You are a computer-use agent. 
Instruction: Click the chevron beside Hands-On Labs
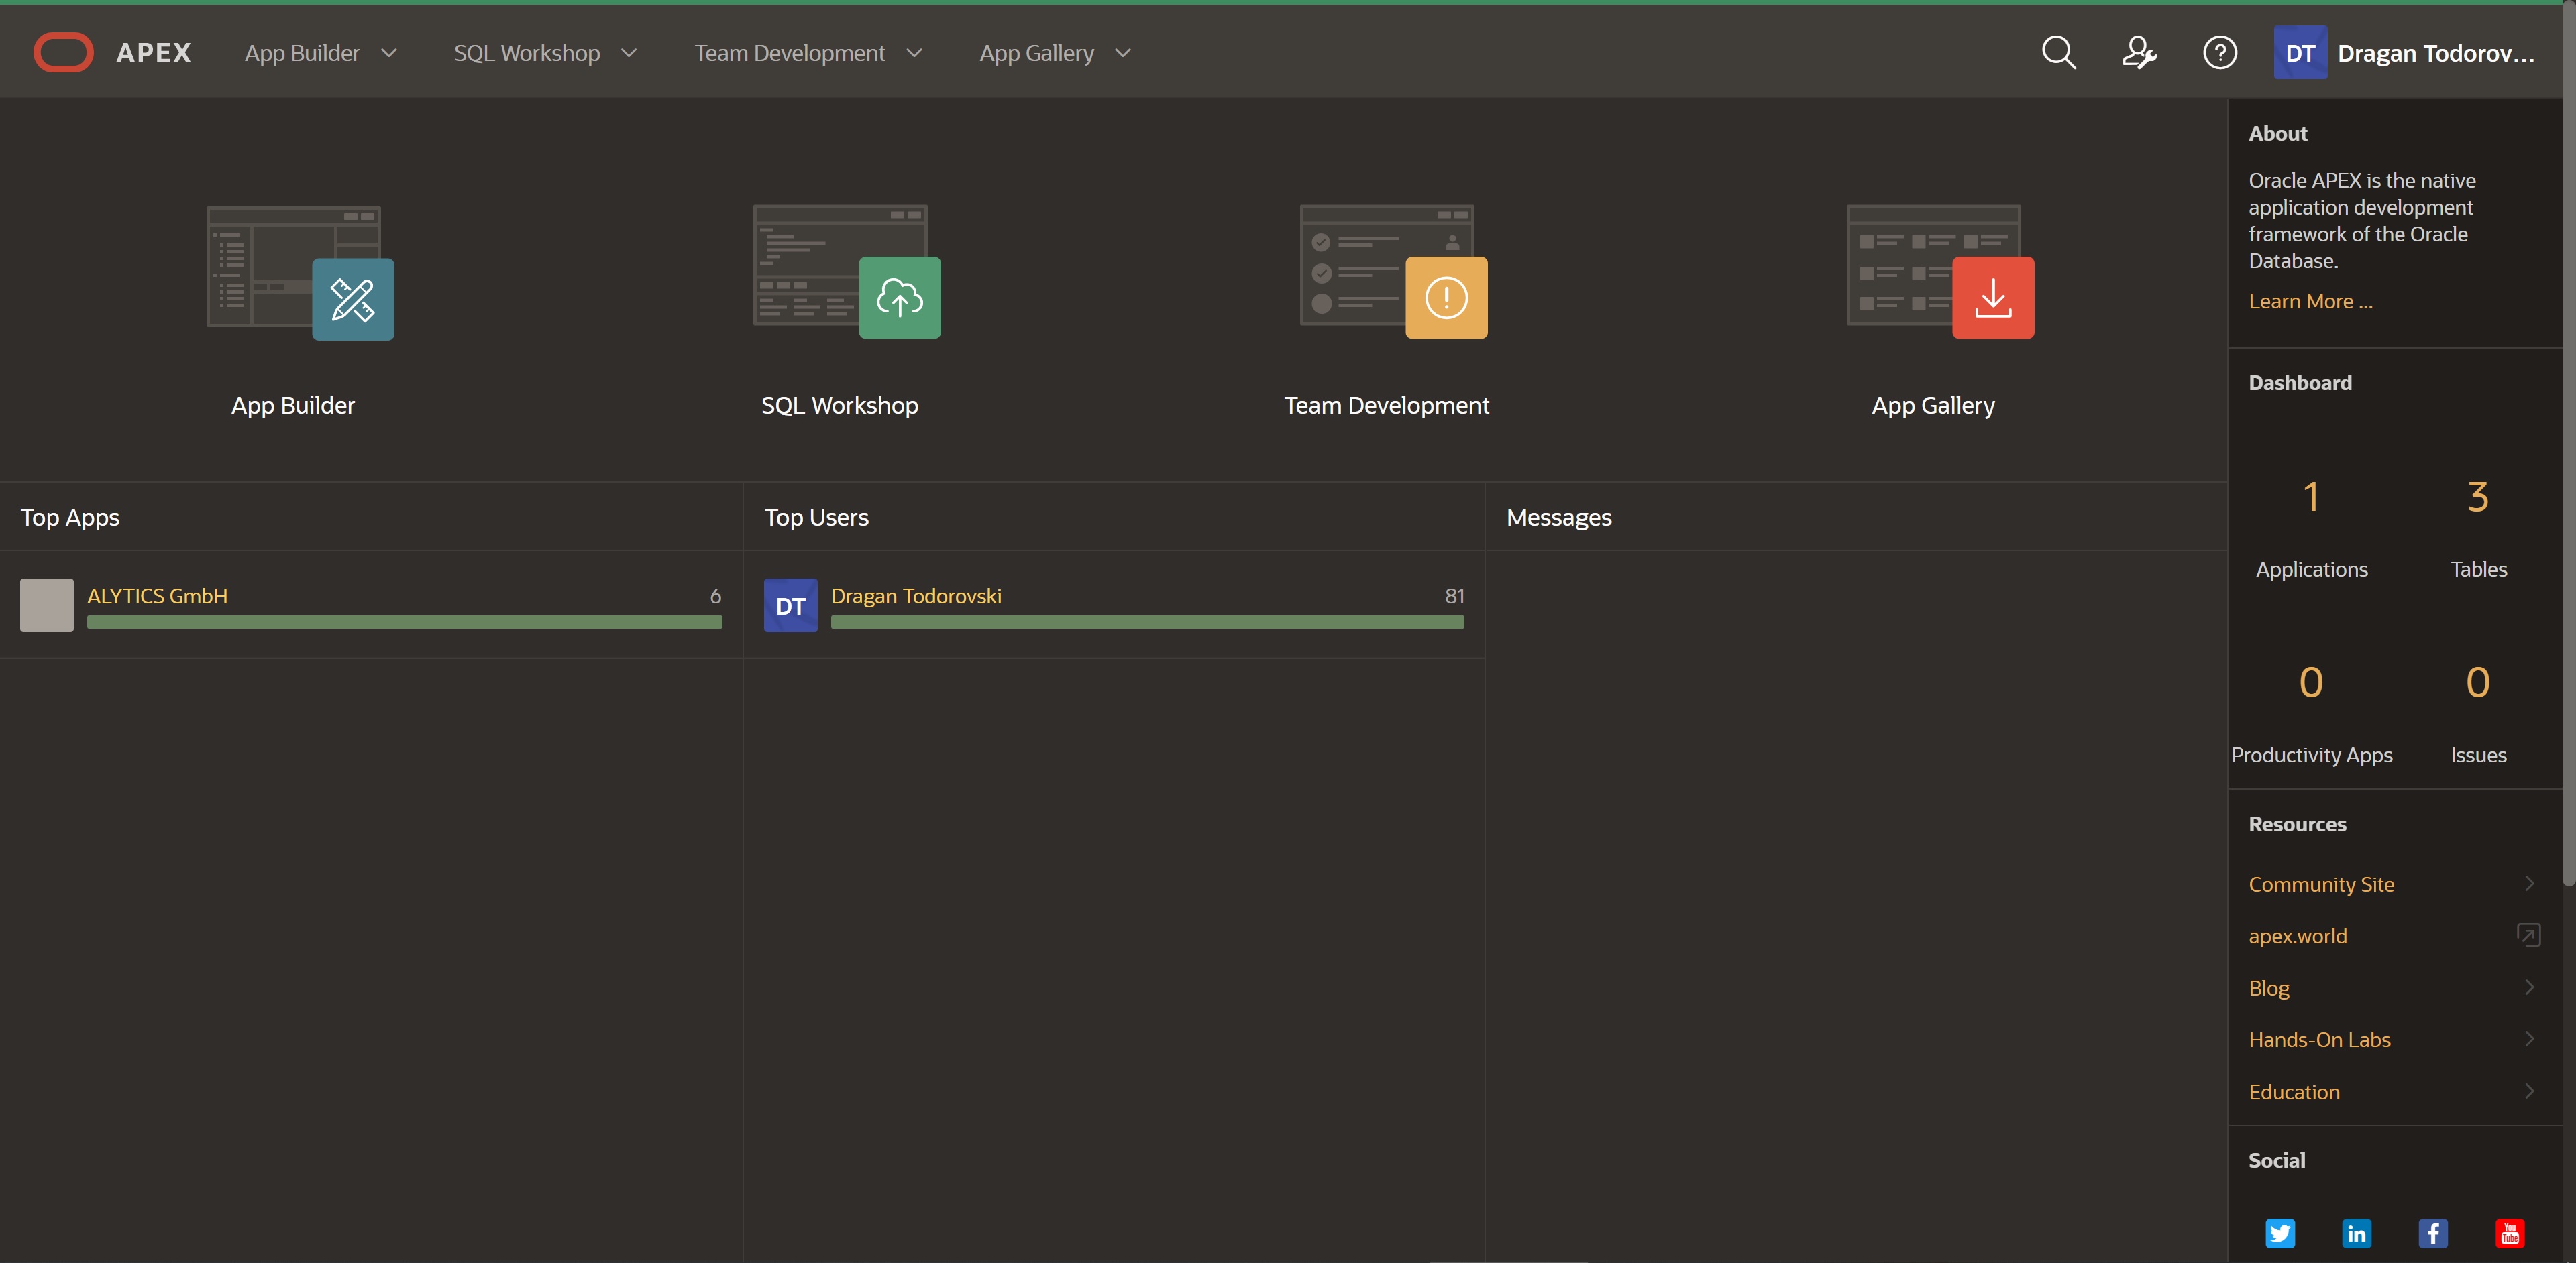[2529, 1039]
